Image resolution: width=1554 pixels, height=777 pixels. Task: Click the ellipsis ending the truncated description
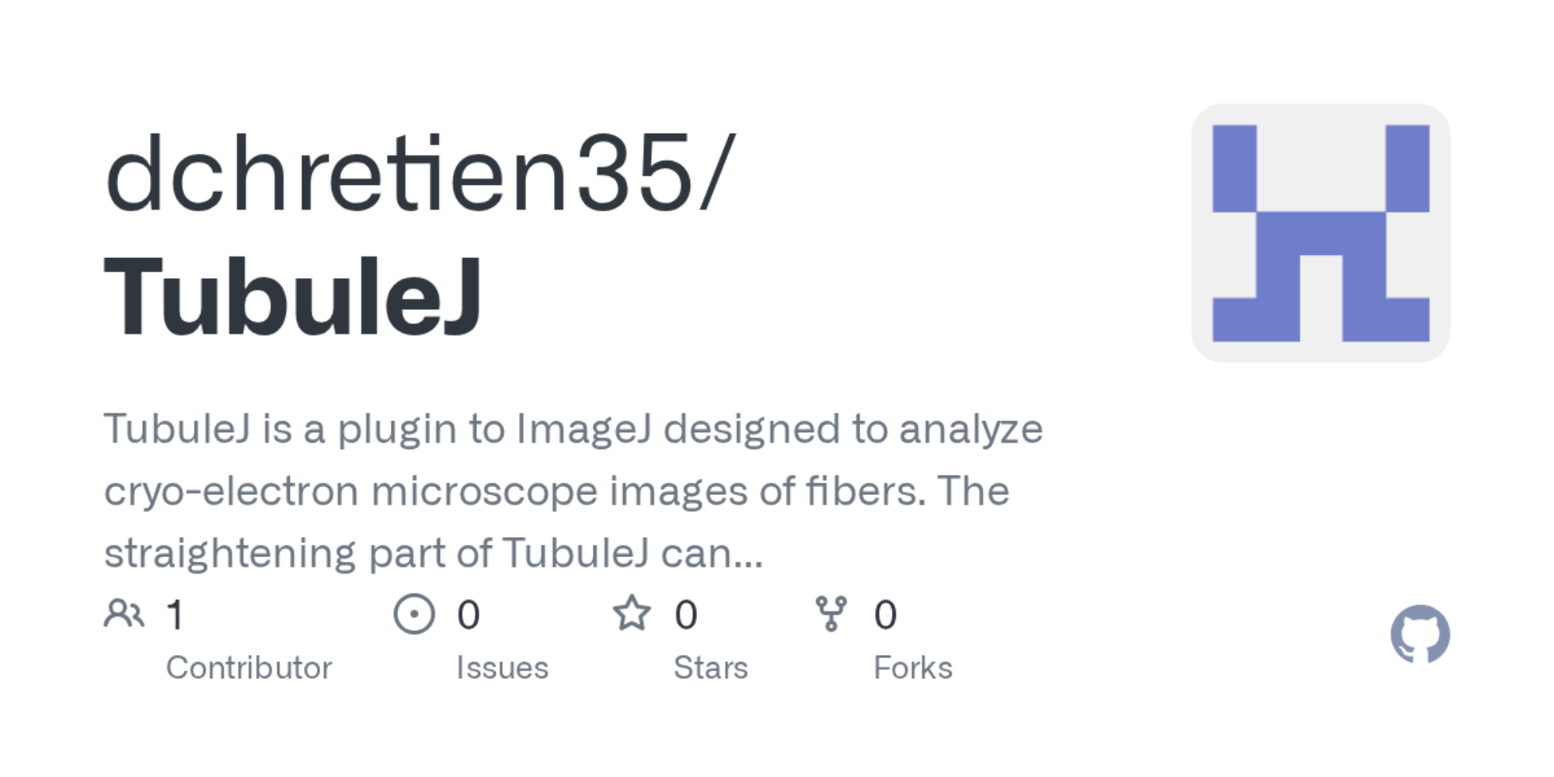click(748, 555)
